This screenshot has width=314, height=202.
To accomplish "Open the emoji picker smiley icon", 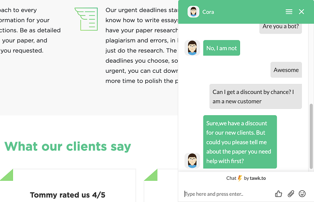I will tap(302, 194).
